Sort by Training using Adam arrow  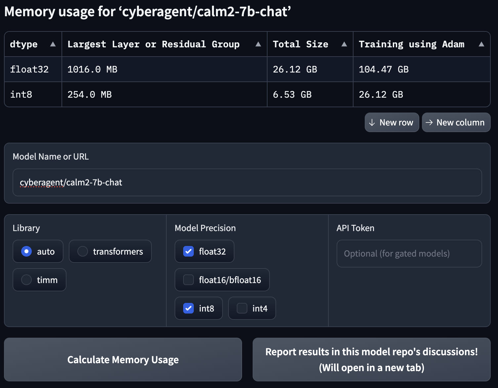(481, 44)
